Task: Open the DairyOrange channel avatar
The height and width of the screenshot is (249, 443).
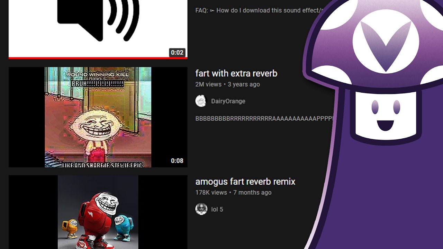Action: pos(201,101)
